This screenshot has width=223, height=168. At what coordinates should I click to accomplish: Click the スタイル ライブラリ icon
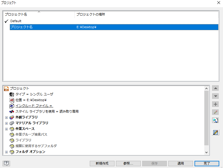click(12, 111)
